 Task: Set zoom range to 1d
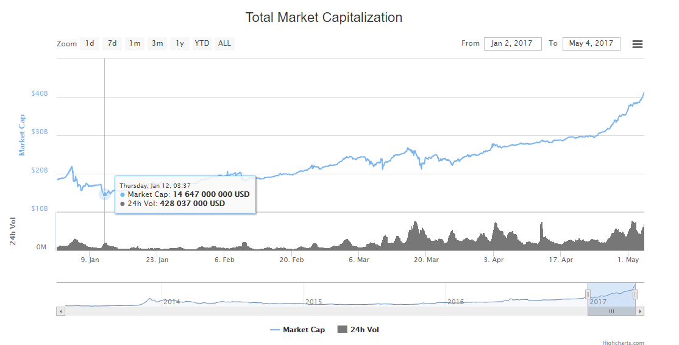point(90,43)
